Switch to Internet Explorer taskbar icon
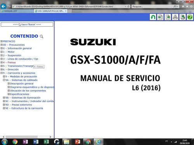The image size is (194, 145). pos(98,142)
